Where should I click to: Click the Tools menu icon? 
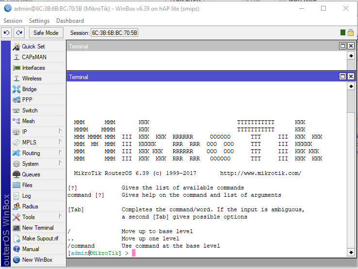point(16,217)
